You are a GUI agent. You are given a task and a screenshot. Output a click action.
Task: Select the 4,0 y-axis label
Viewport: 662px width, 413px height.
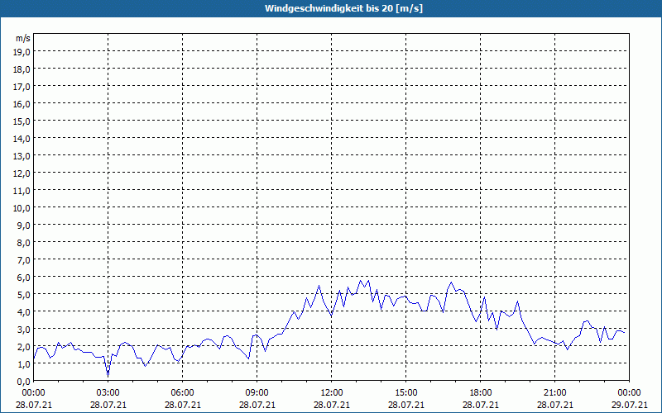(24, 312)
